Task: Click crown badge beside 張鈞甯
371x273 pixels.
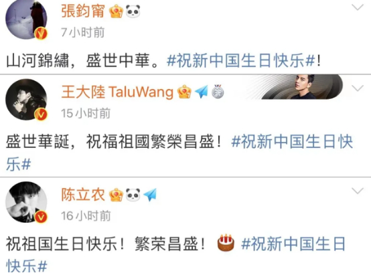Action: point(116,11)
